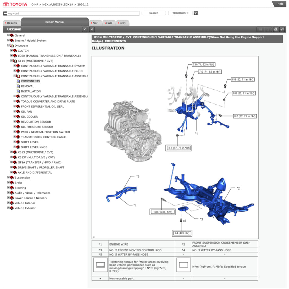Expand the Engine / Hybrid System section
The width and height of the screenshot is (289, 289).
tap(8, 41)
